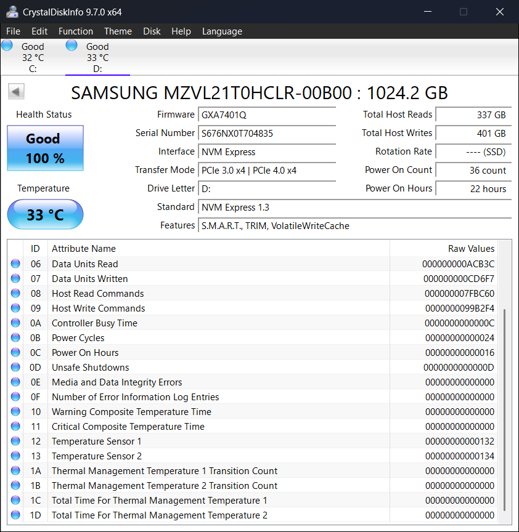Open the Function menu
The height and width of the screenshot is (532, 519).
pos(76,31)
